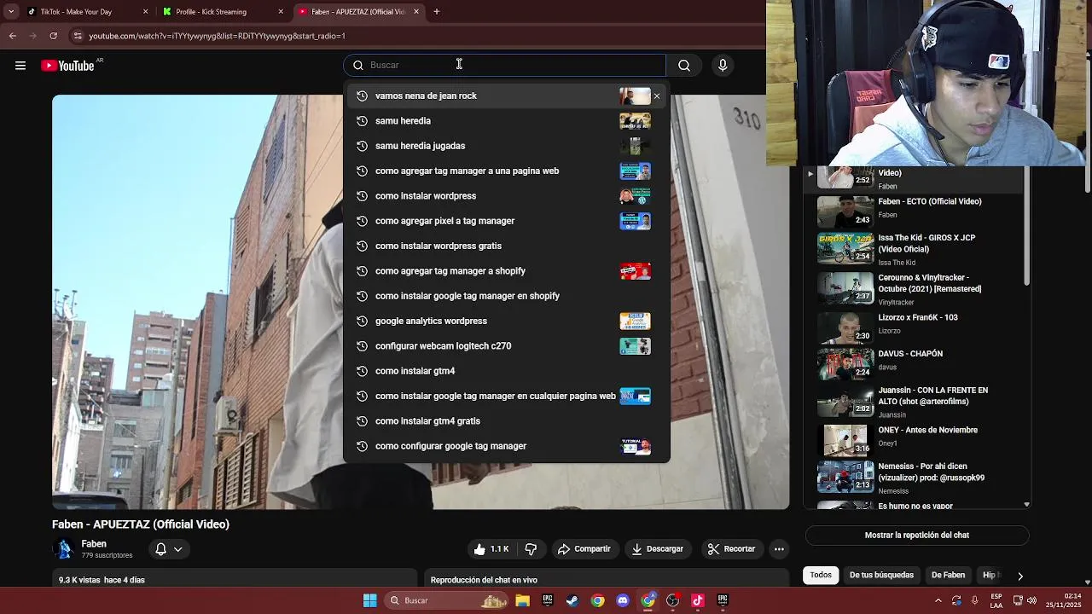Screen dimensions: 1092x614
Task: Select the 'De Faben' filter chip
Action: tap(948, 576)
